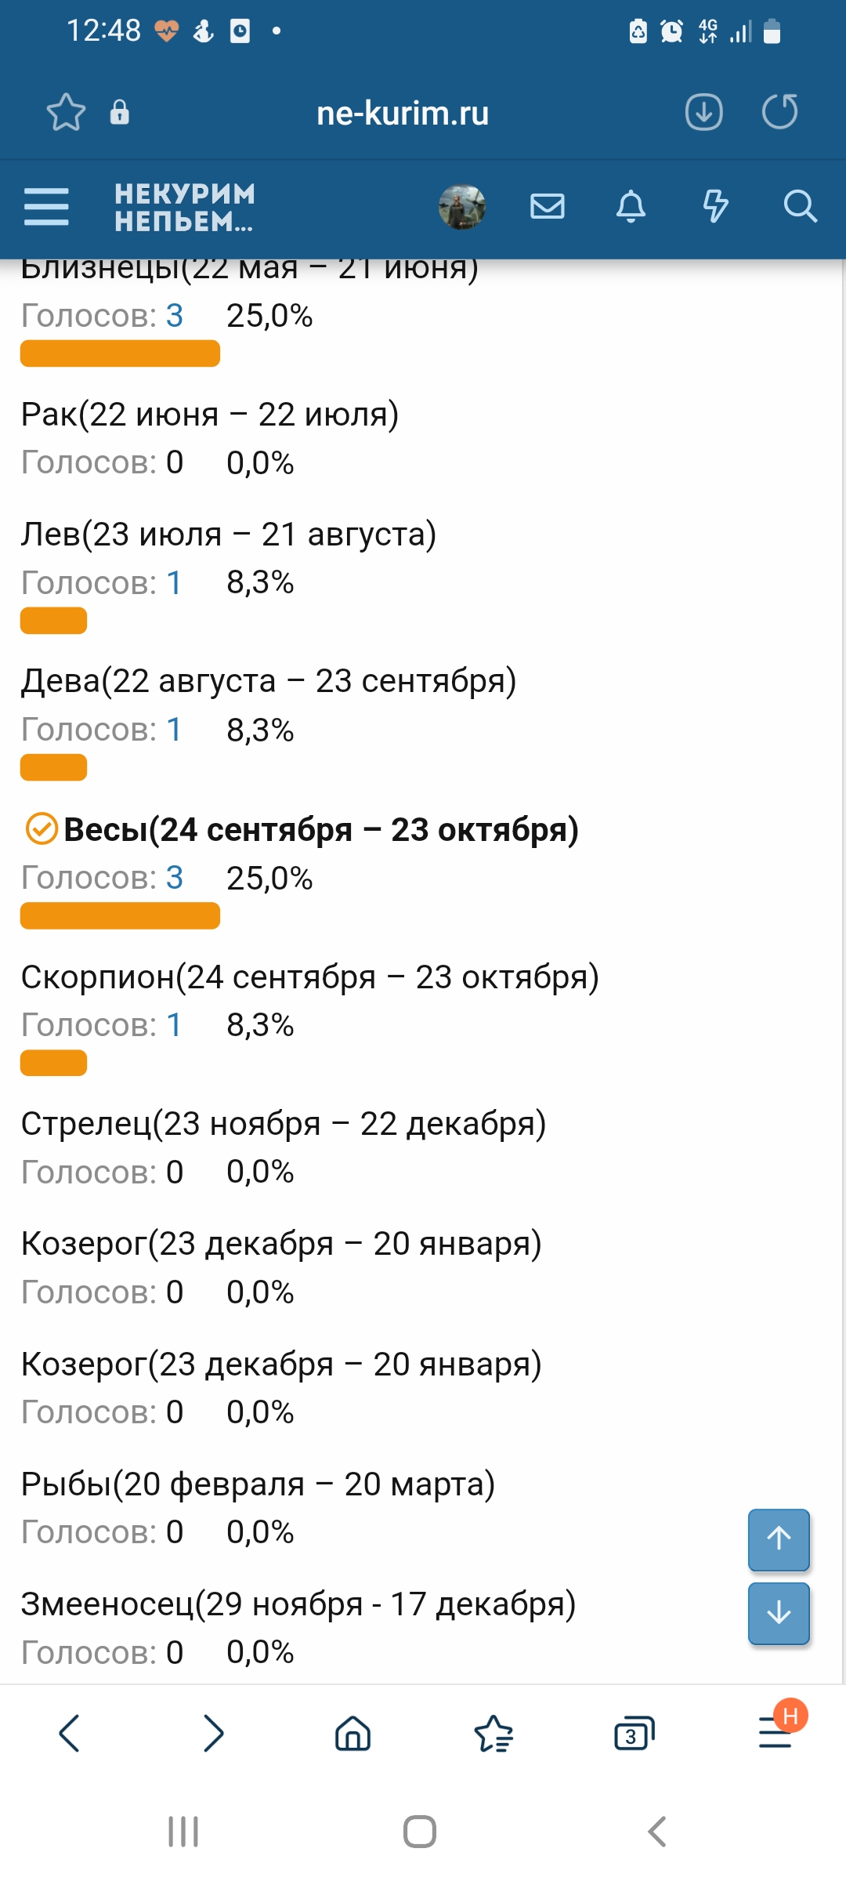Reload the page in the browser
This screenshot has width=846, height=1881.
coord(779,111)
